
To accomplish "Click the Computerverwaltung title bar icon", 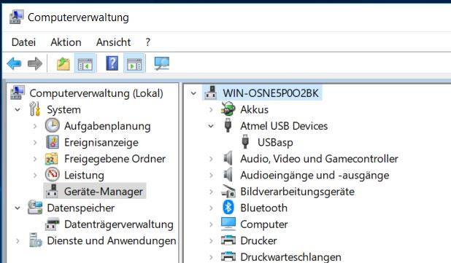I will click(16, 17).
